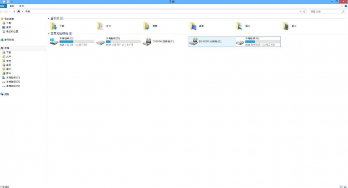
Task: Select the 本機磁碟 (H:) drive icon in main pane
Action: pyautogui.click(x=240, y=42)
